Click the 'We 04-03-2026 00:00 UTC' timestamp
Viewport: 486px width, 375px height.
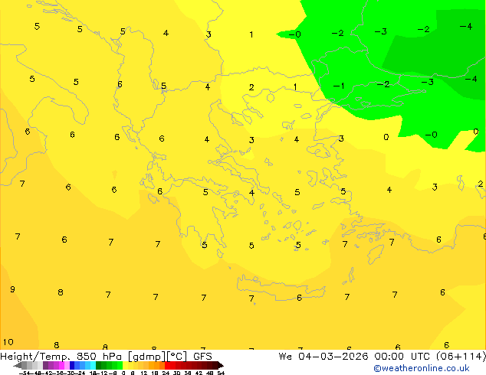[x=356, y=357]
